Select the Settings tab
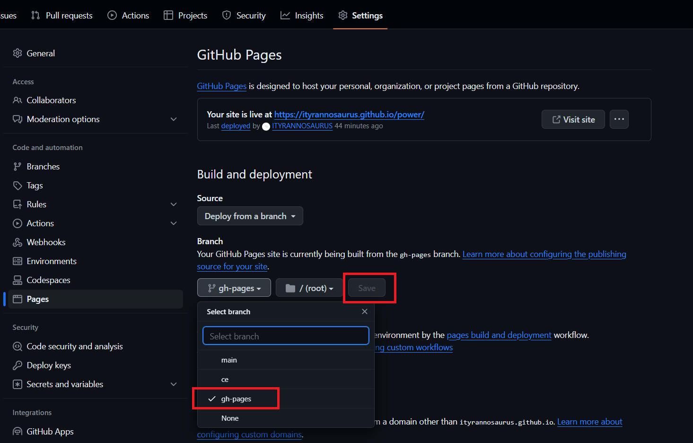The image size is (693, 443). click(x=360, y=15)
